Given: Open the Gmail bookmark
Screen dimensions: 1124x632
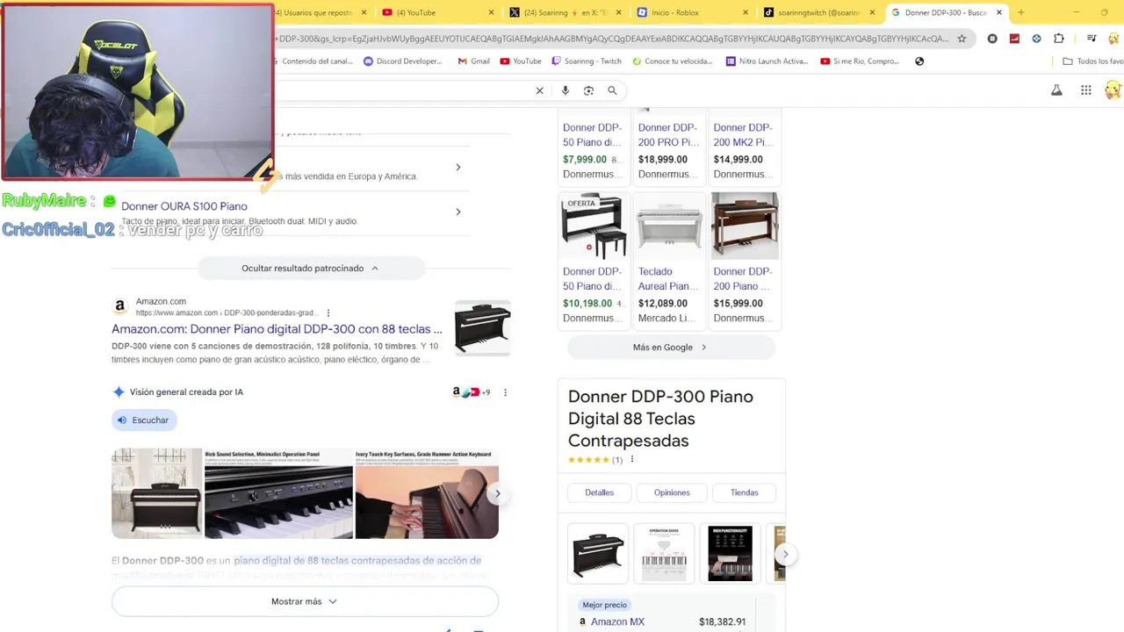Looking at the screenshot, I should [474, 61].
